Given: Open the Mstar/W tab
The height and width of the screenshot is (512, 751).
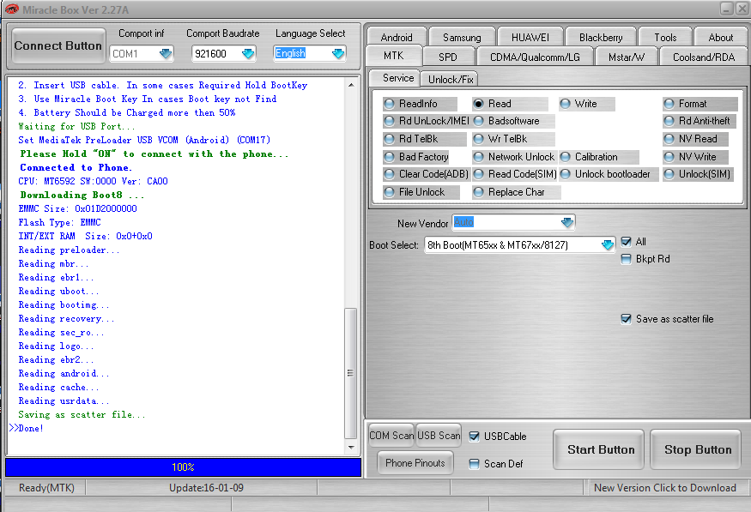Looking at the screenshot, I should tap(627, 57).
